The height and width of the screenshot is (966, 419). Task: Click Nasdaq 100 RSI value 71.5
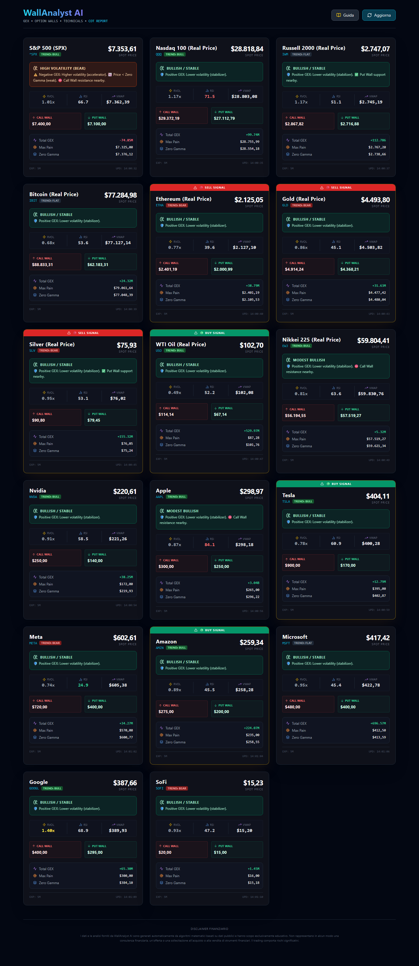210,96
